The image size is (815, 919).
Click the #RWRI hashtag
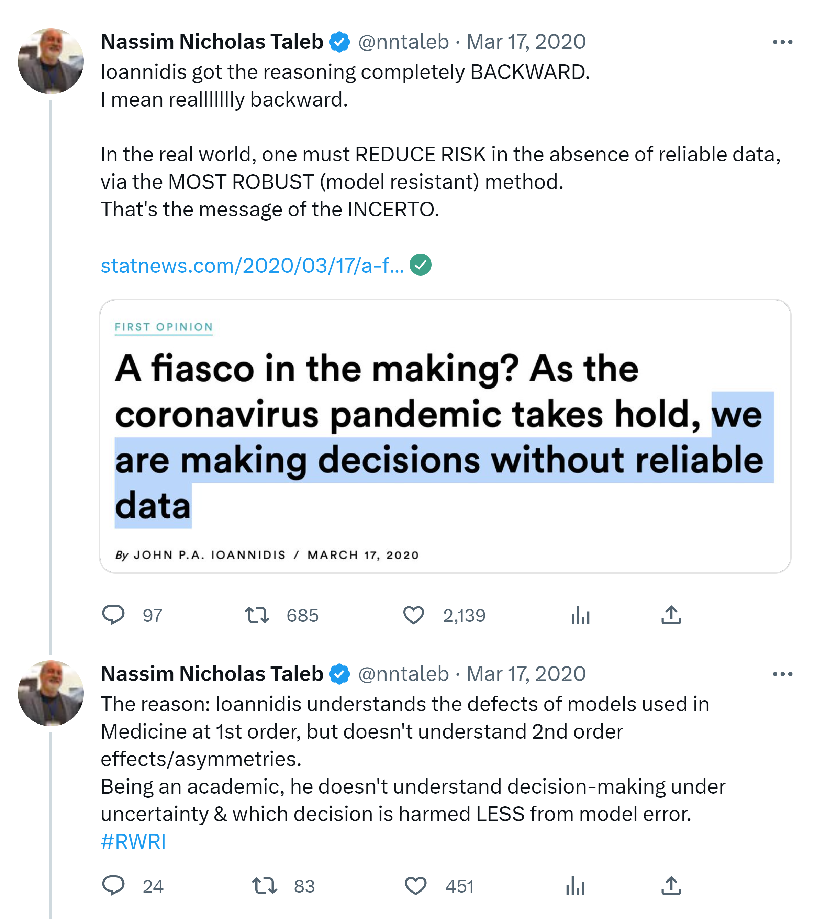pos(133,841)
